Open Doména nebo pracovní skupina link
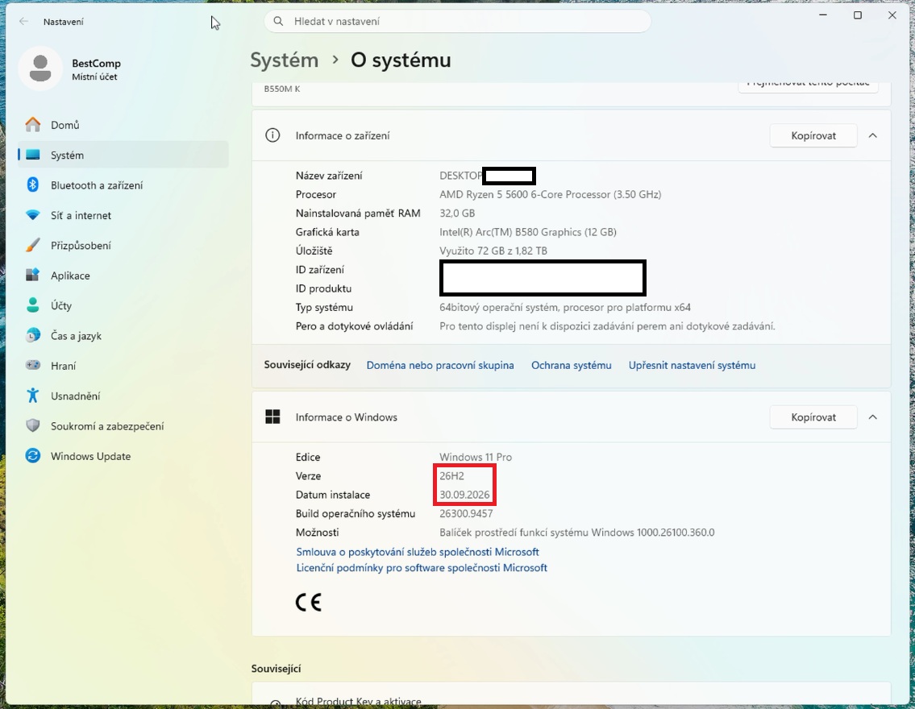Image resolution: width=915 pixels, height=709 pixels. click(440, 365)
